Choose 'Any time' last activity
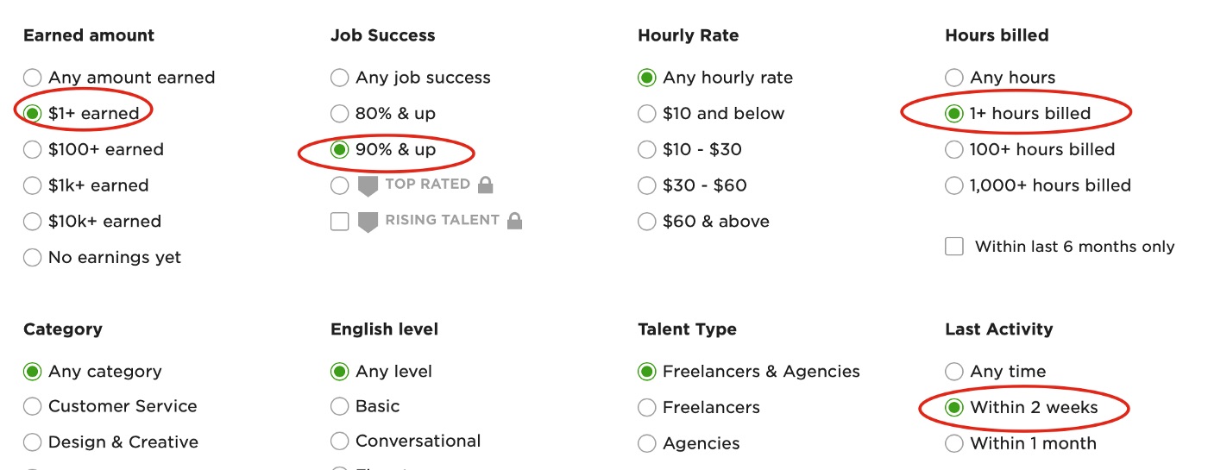1208x470 pixels. click(x=954, y=372)
